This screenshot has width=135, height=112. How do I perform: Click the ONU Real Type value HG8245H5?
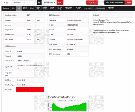point(21,85)
